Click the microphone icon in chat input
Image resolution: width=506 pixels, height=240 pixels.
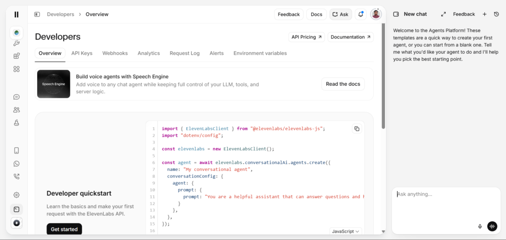coord(480,226)
